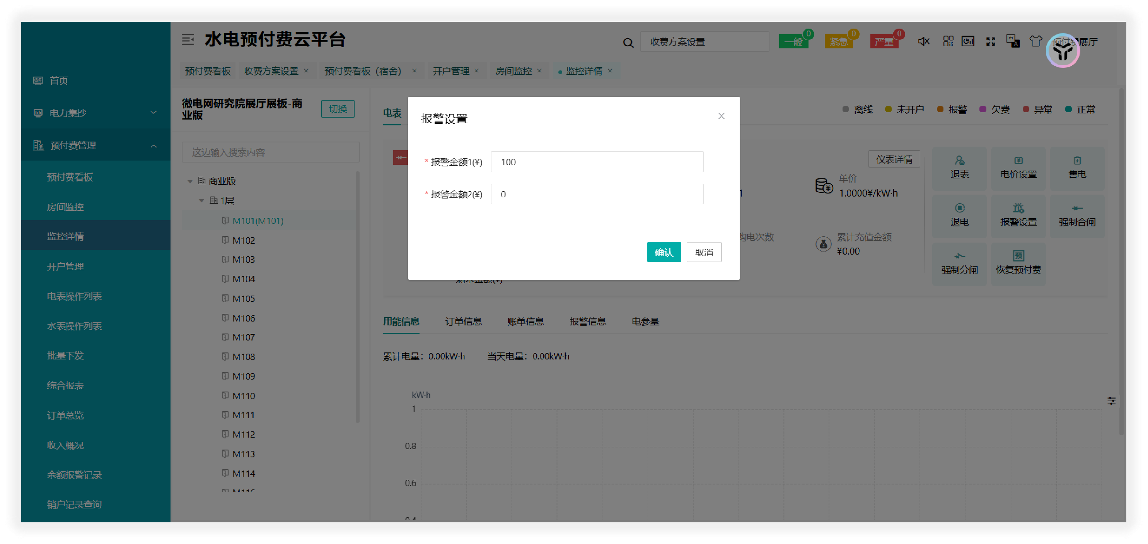Click the 强制合闸 force close switch icon
This screenshot has width=1148, height=544.
click(1078, 216)
